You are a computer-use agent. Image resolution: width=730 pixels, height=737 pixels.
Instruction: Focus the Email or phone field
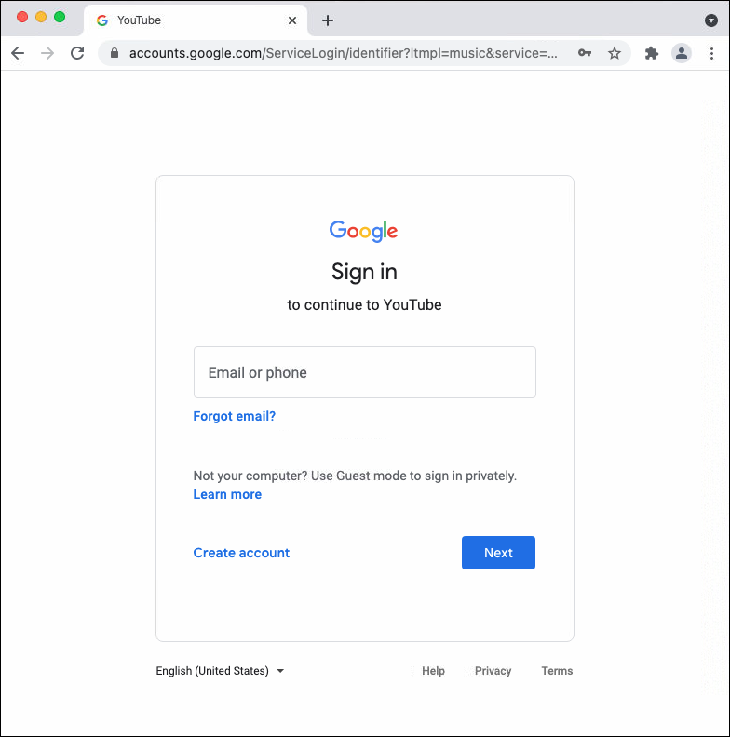pos(364,372)
